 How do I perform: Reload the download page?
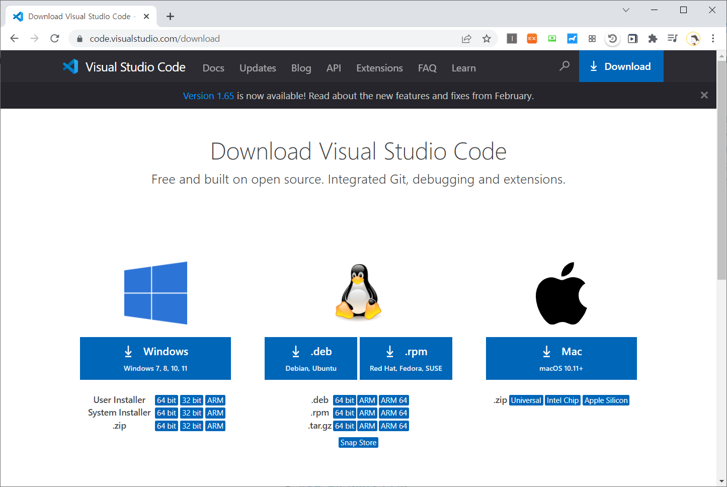coord(55,38)
